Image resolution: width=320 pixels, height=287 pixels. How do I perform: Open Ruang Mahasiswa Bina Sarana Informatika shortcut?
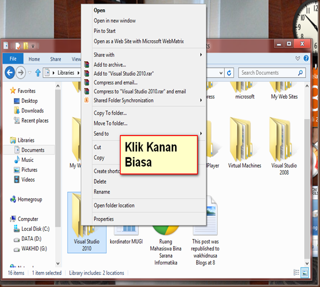pyautogui.click(x=166, y=245)
